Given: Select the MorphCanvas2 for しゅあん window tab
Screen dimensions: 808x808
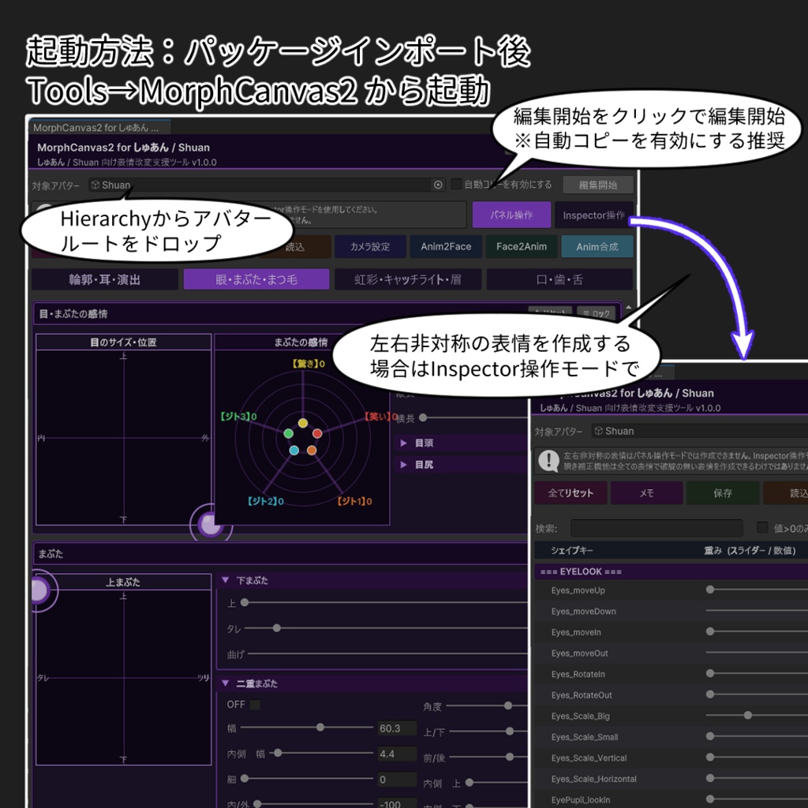Looking at the screenshot, I should (98, 127).
